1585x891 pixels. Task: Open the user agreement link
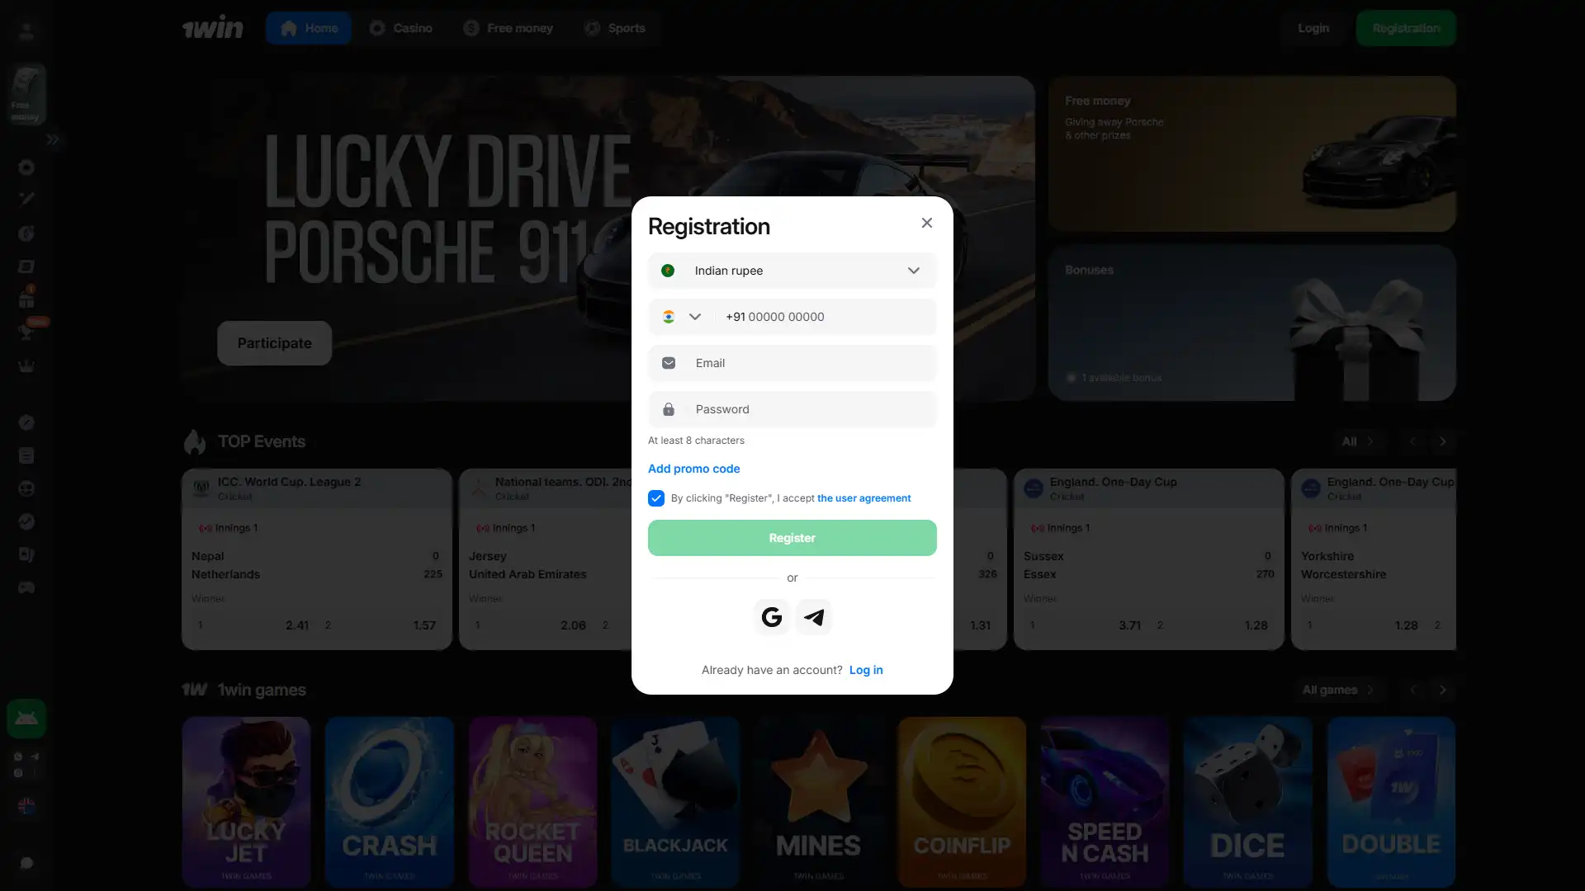click(863, 498)
